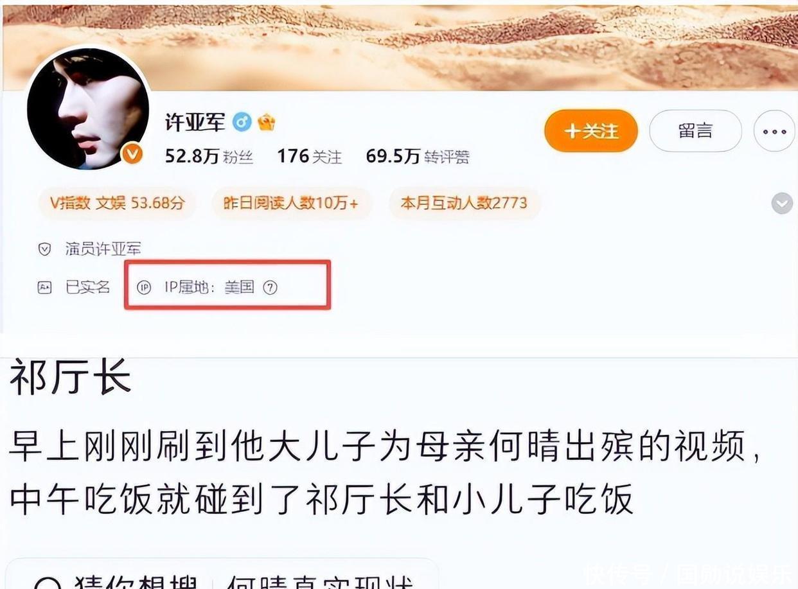Click the profile avatar picture
The height and width of the screenshot is (589, 798).
(x=88, y=109)
